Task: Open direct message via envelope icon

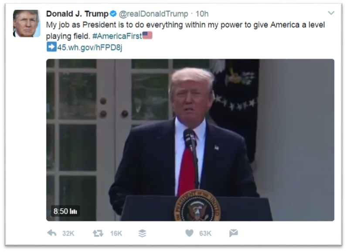Action: click(234, 233)
